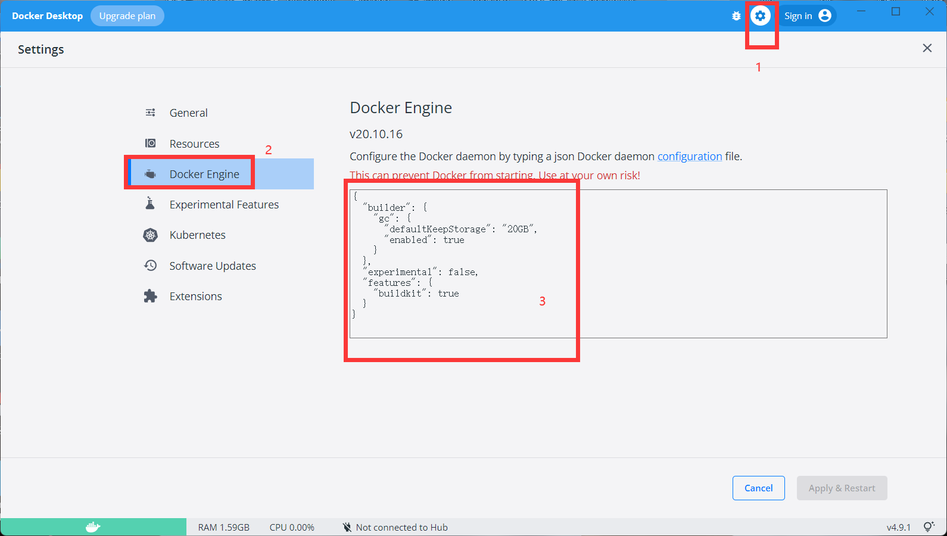Click the Apply & Restart button
947x536 pixels.
coord(842,488)
